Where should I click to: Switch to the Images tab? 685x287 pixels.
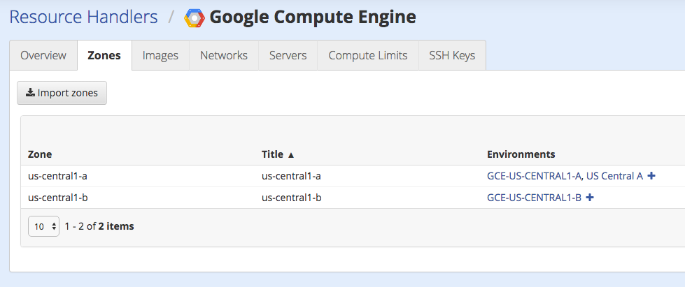coord(160,55)
